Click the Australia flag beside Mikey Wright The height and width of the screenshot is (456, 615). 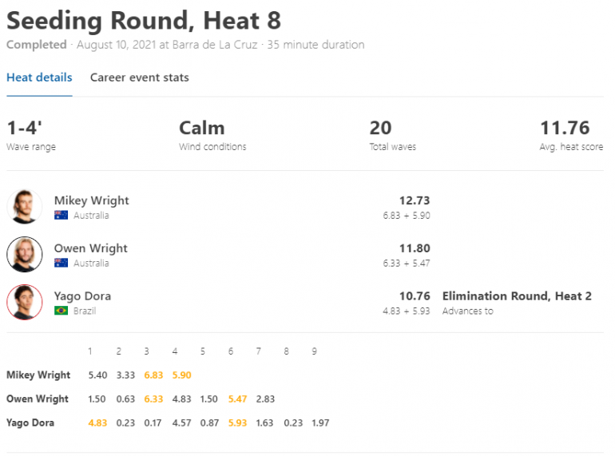(x=61, y=216)
